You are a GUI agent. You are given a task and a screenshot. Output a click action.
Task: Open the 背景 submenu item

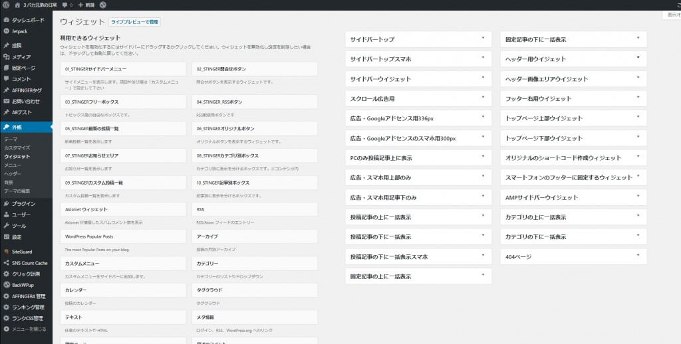click(8, 183)
